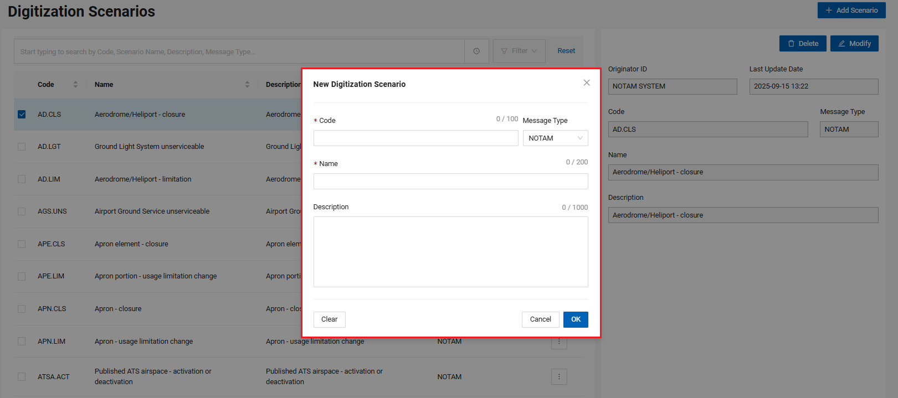
Task: Click the Originator ID field NOTAM SYSTEM
Action: coord(673,86)
